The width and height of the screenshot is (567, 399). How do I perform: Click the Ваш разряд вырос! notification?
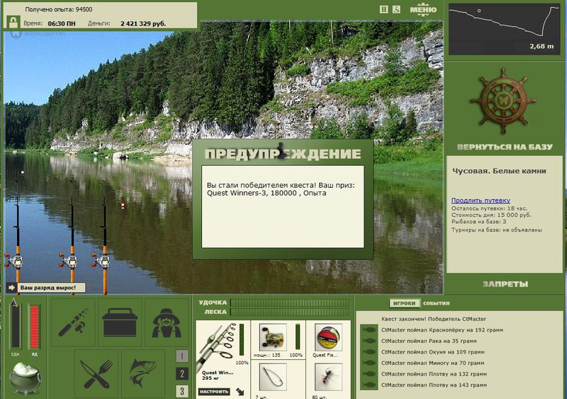pos(50,288)
